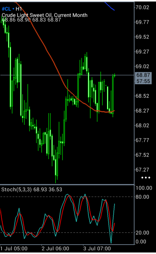Click the 2 Jul 06:00 time label

(x=55, y=248)
